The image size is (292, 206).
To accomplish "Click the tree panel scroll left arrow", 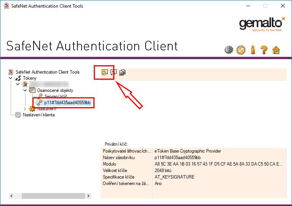I will (x=11, y=196).
